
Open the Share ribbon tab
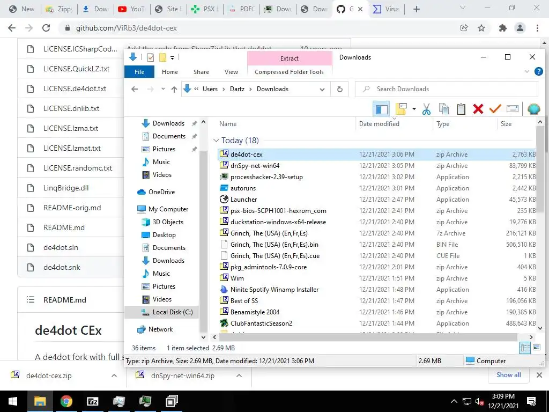coord(202,72)
